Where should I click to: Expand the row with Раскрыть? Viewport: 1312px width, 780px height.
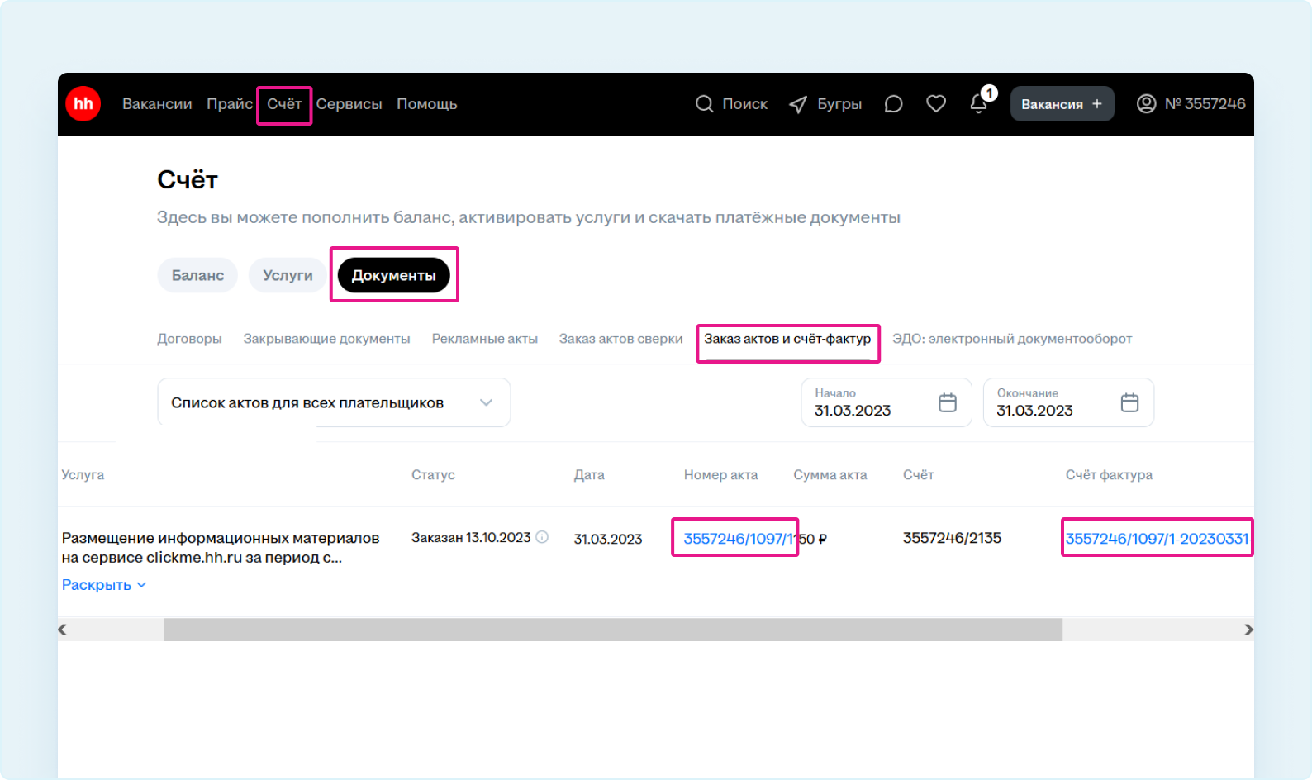click(104, 585)
